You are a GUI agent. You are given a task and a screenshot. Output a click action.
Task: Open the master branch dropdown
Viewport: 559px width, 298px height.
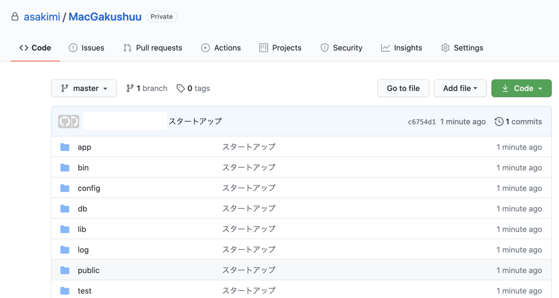[84, 88]
